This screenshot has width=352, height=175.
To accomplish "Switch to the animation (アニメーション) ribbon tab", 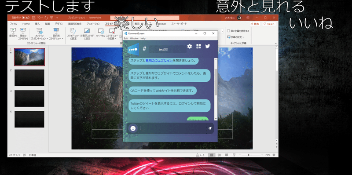I will click(x=93, y=24).
